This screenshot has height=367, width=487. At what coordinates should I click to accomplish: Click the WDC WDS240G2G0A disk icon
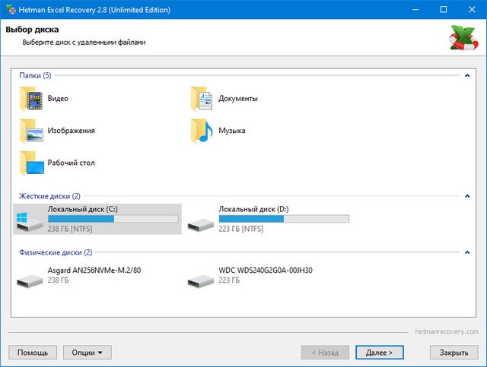tap(201, 280)
